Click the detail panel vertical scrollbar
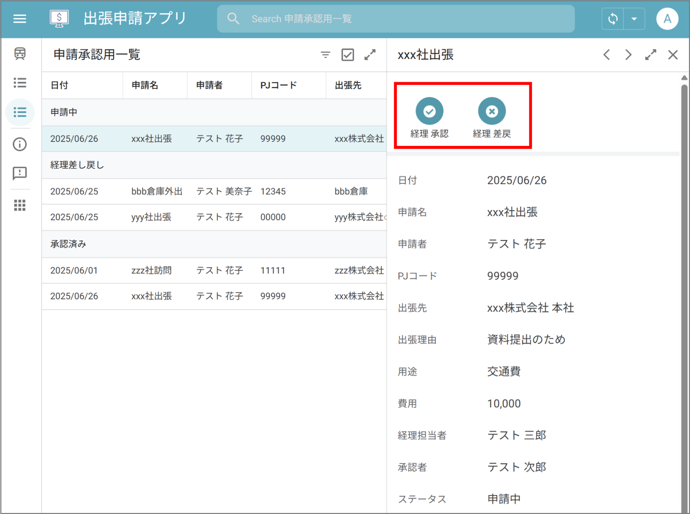The width and height of the screenshot is (690, 514). pyautogui.click(x=684, y=299)
